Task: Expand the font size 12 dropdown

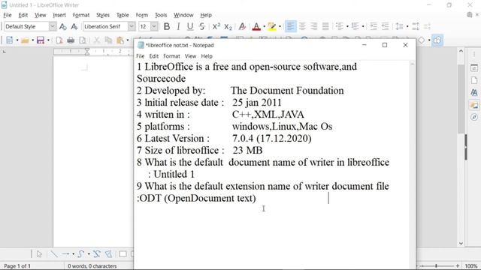Action: point(154,27)
